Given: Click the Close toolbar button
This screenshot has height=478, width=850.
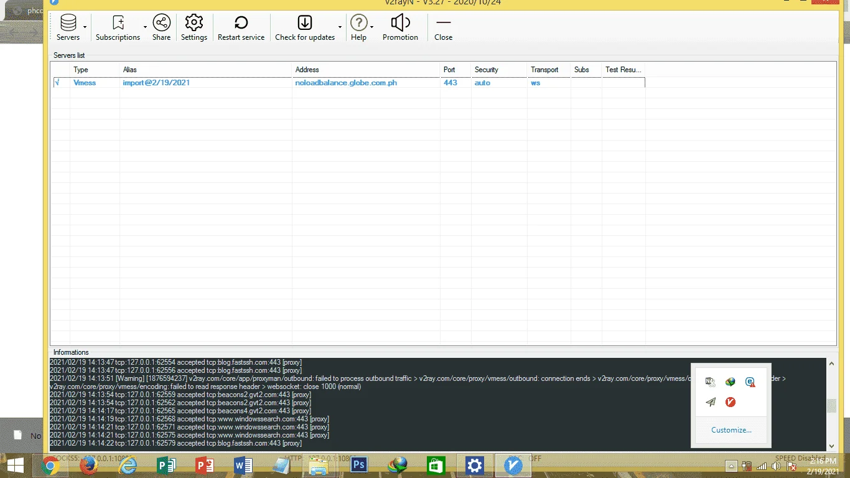Looking at the screenshot, I should pos(443,29).
